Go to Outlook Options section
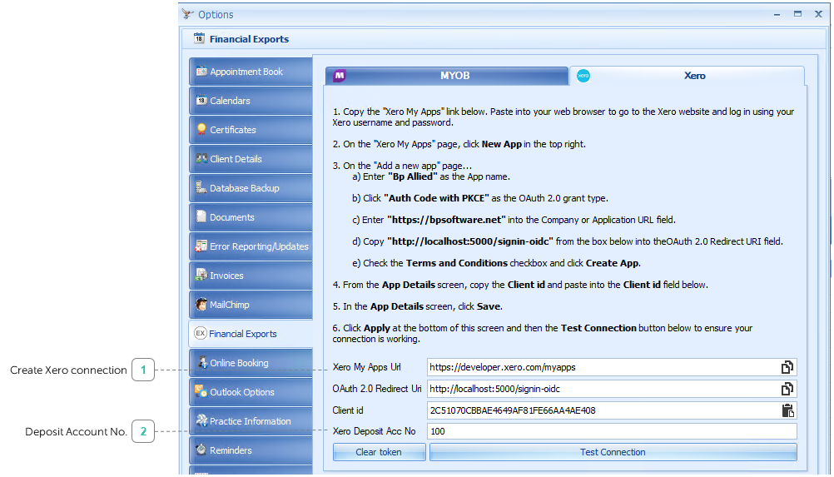This screenshot has height=477, width=834. (x=251, y=392)
